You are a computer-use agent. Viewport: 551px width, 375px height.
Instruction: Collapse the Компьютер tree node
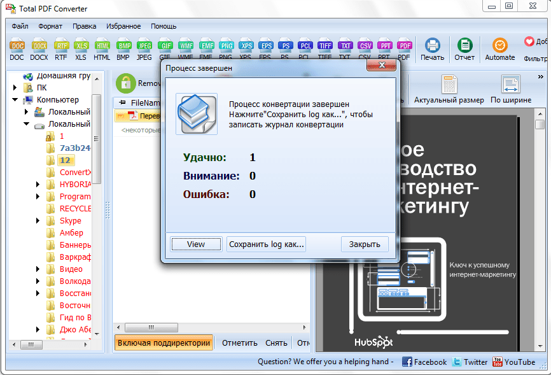coord(15,100)
